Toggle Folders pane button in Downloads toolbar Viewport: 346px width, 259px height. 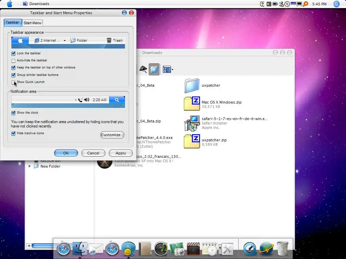[x=154, y=69]
